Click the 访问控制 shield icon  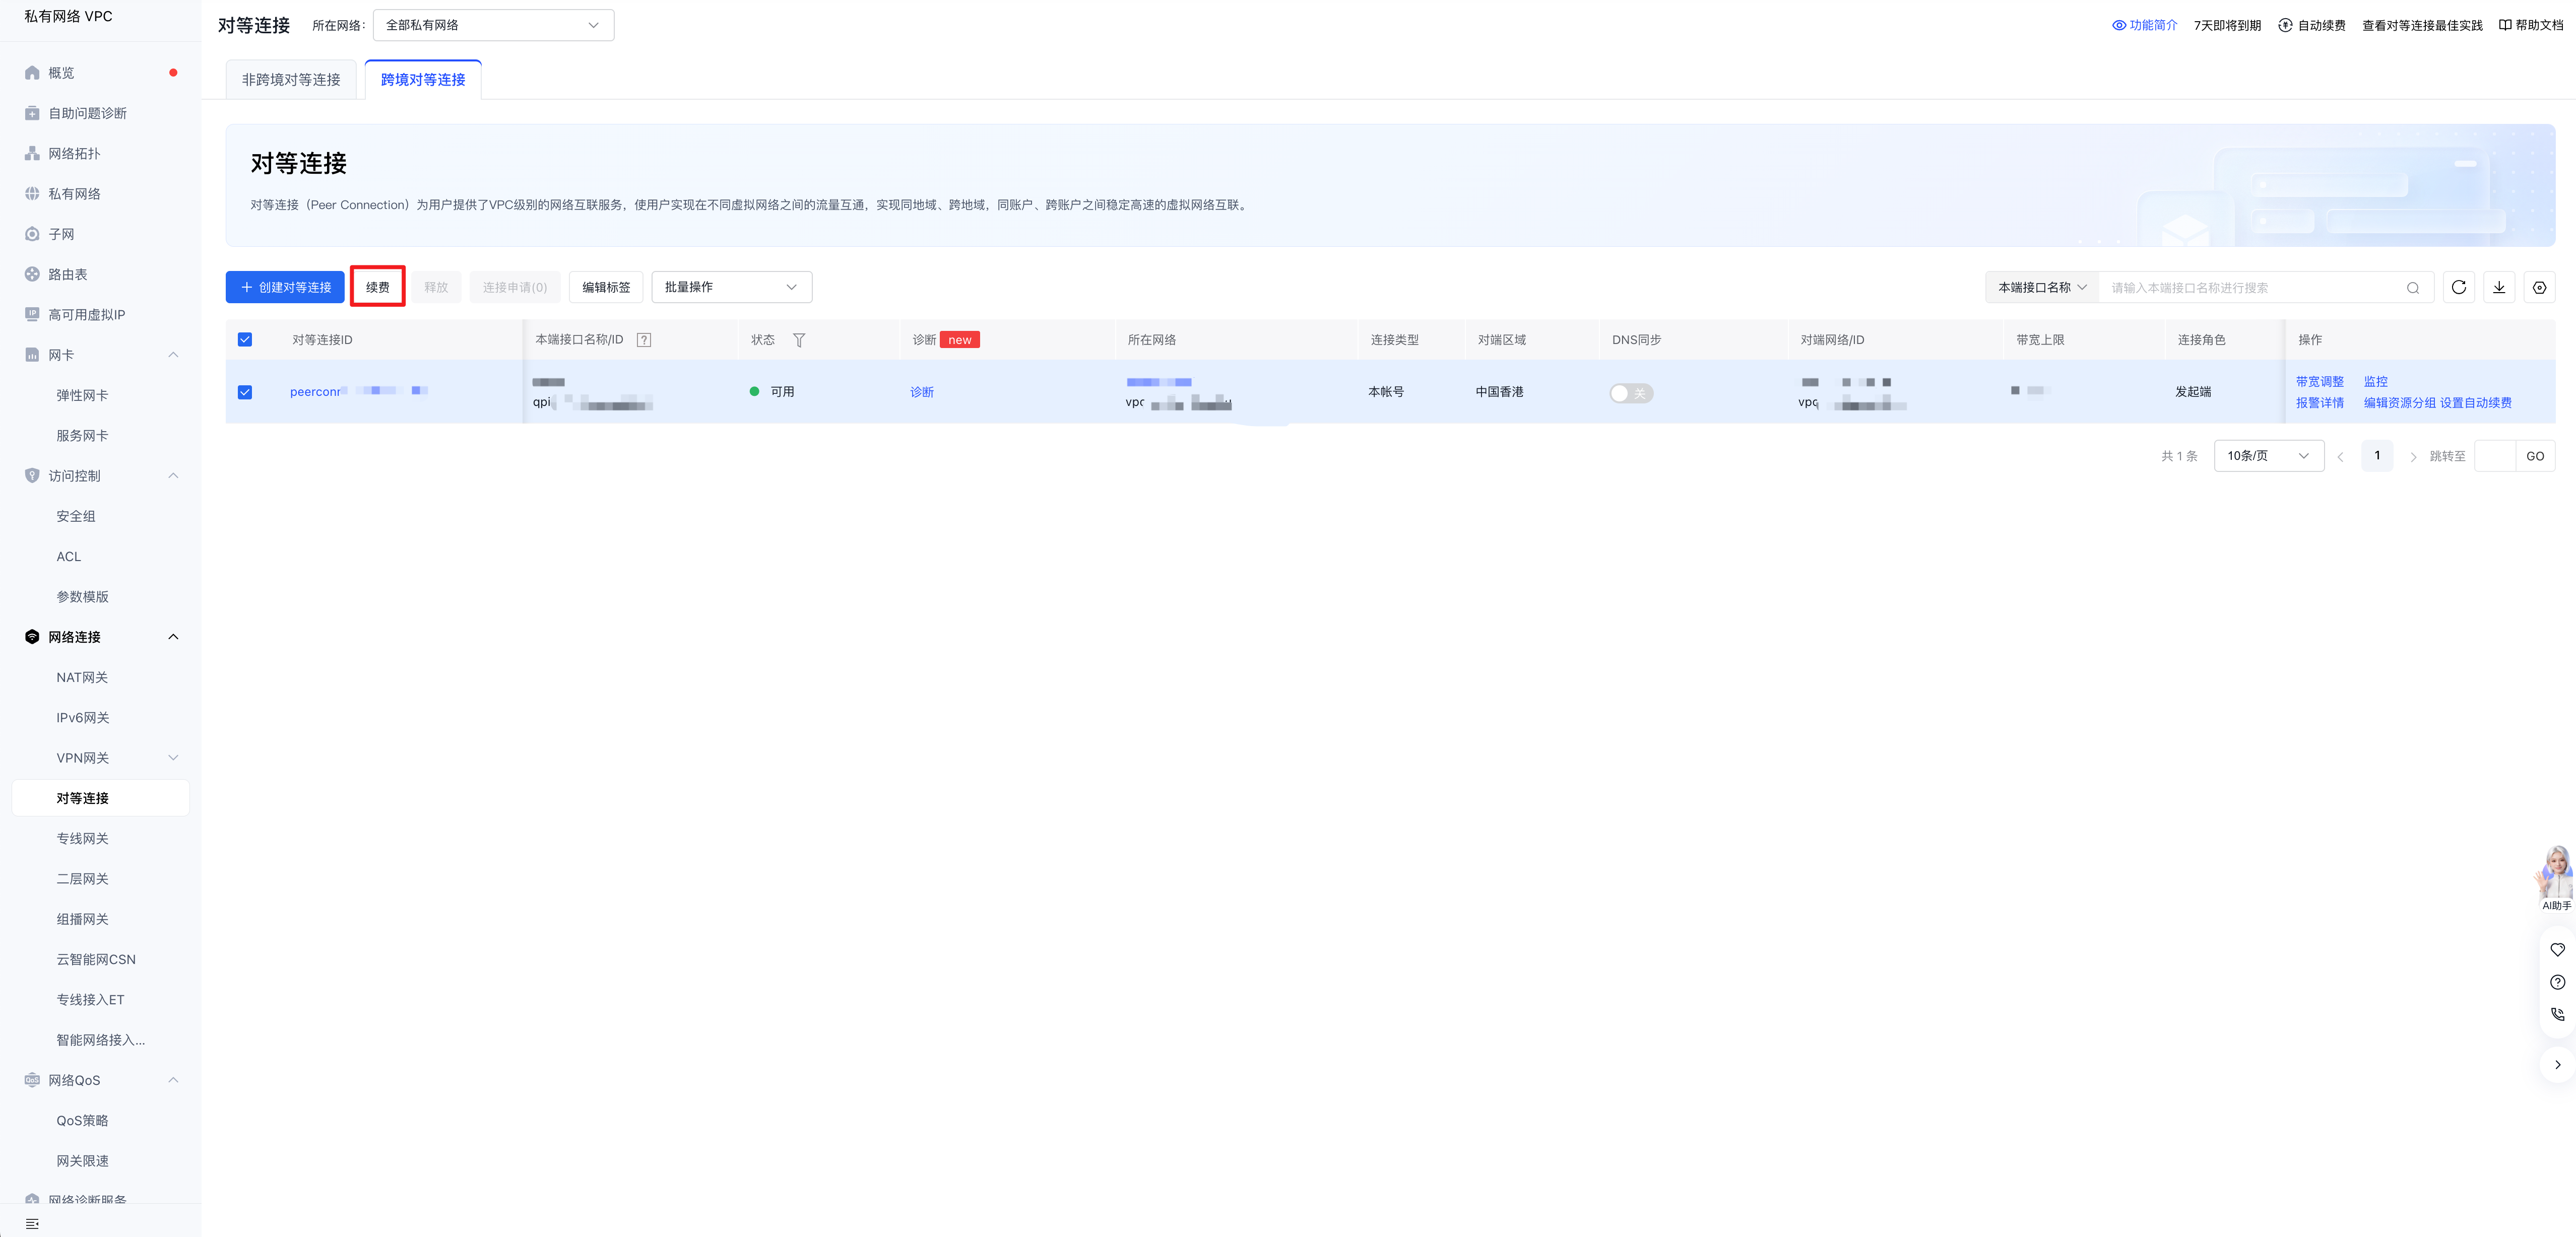pyautogui.click(x=32, y=475)
